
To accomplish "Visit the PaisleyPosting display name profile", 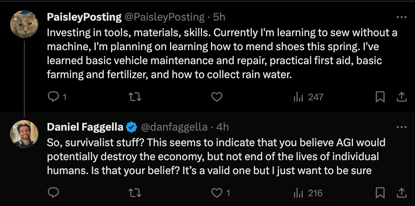I will [84, 17].
